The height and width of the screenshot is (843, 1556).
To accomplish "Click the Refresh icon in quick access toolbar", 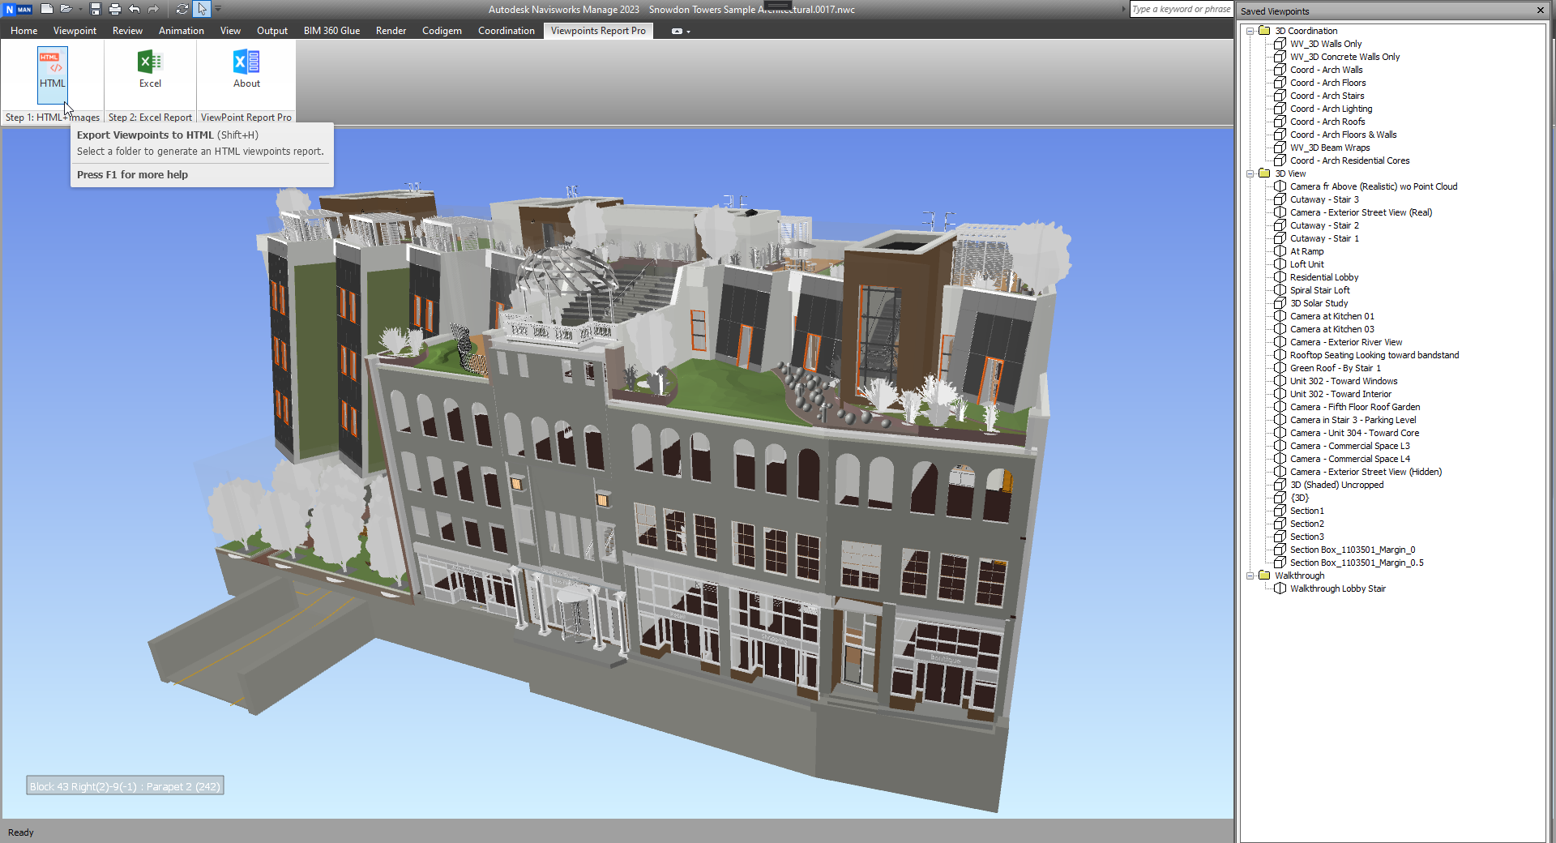I will (182, 9).
